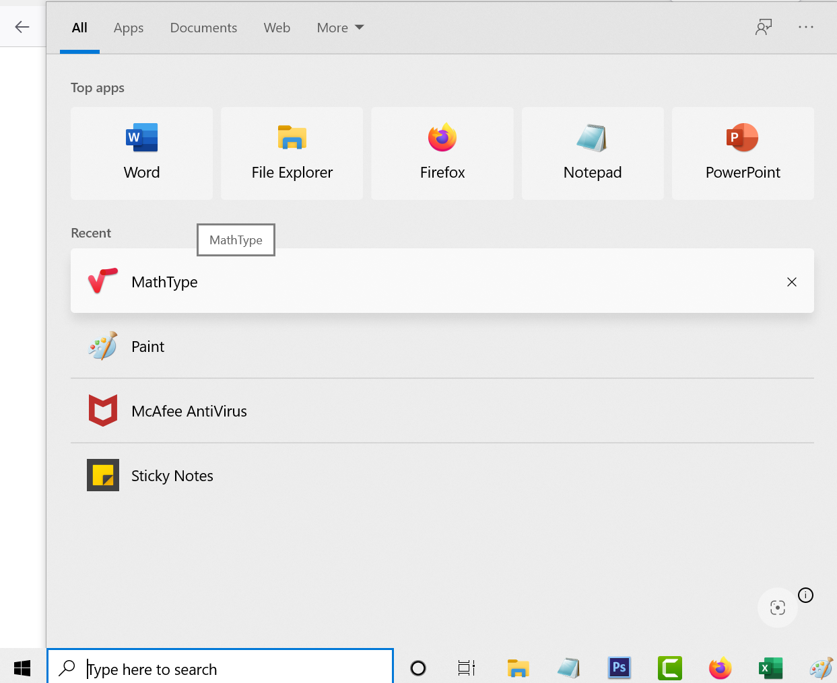Click the info circle icon
837x683 pixels.
pyautogui.click(x=805, y=595)
